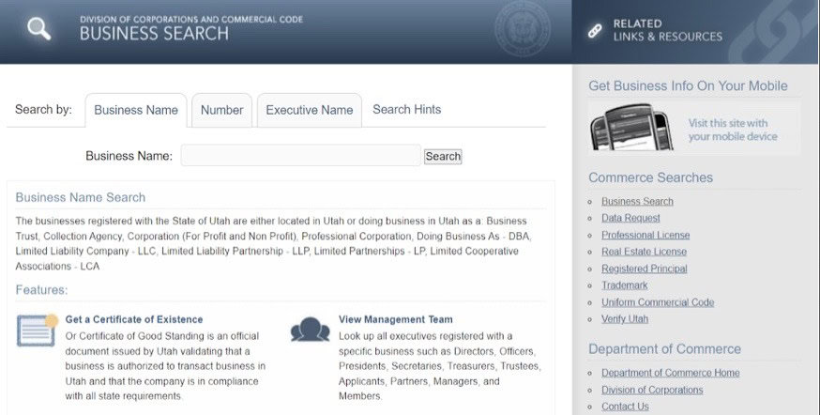
Task: Open the Professional License search link
Action: tap(645, 235)
